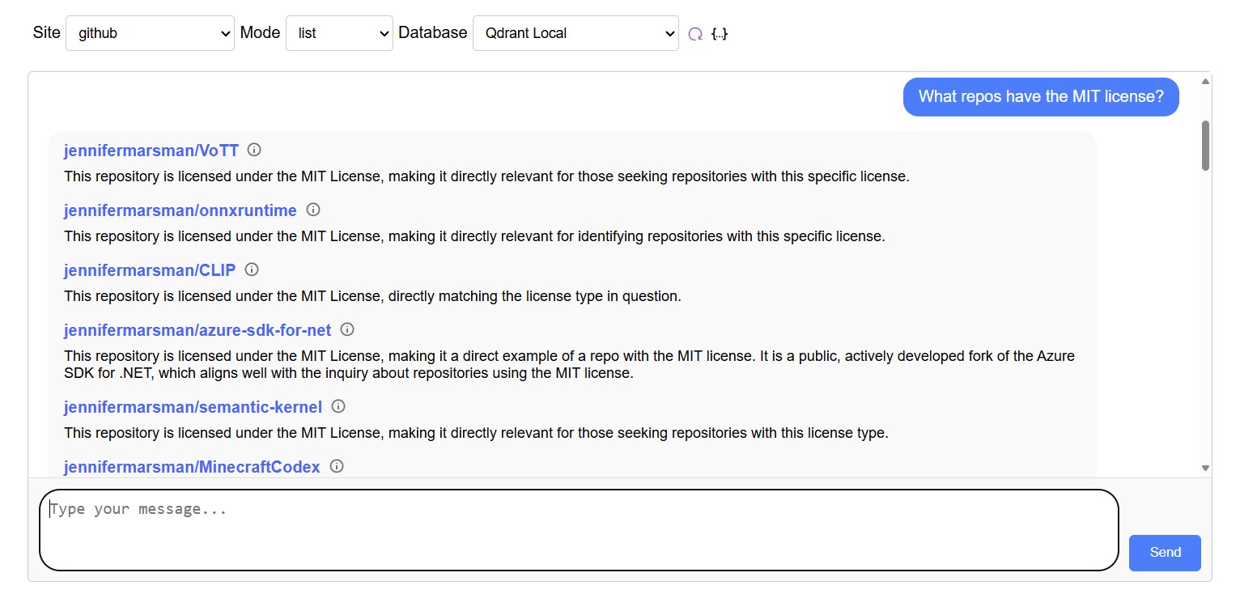Click the purple refresh icon

pos(695,34)
